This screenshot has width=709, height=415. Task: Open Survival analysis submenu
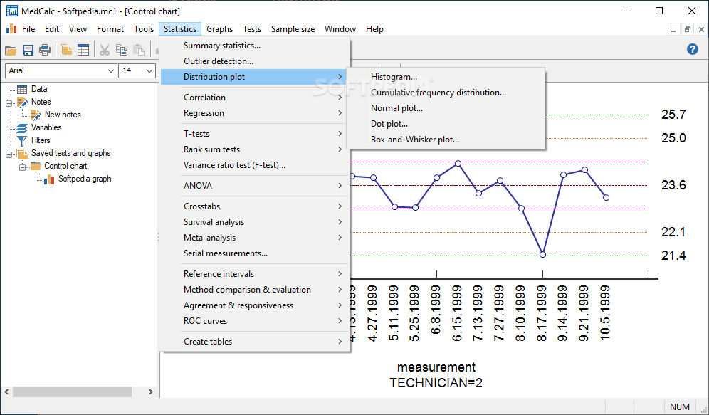tap(255, 222)
